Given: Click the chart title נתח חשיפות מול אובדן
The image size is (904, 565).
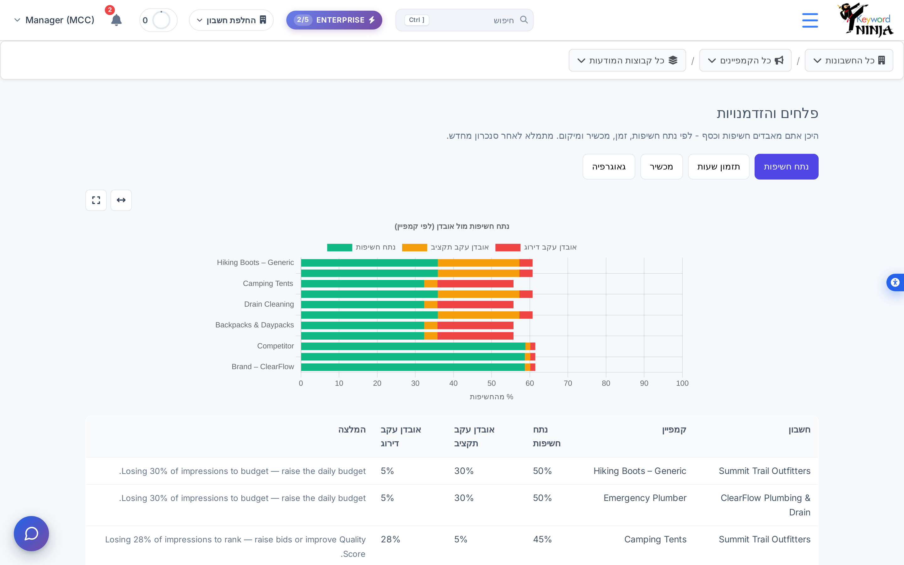Looking at the screenshot, I should click(452, 226).
